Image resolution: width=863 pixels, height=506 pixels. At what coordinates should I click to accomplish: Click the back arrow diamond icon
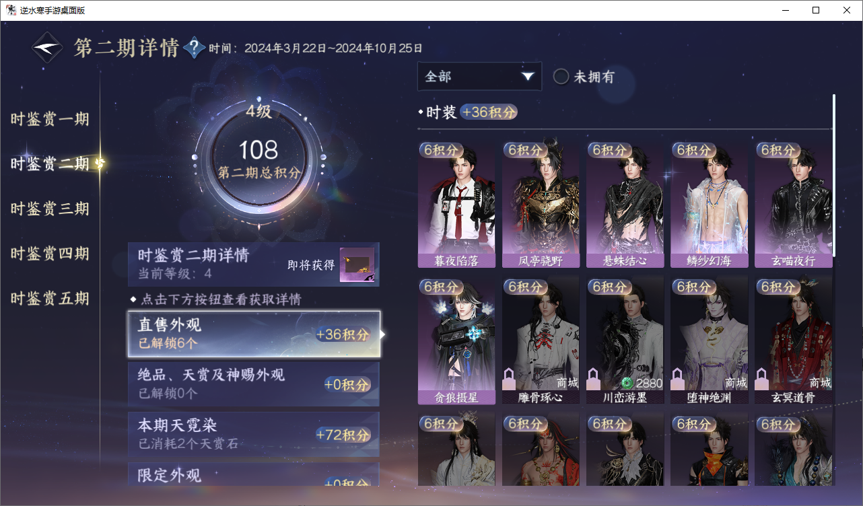[47, 48]
